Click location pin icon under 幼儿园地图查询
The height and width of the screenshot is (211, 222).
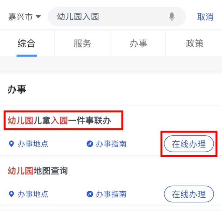[x=11, y=194]
